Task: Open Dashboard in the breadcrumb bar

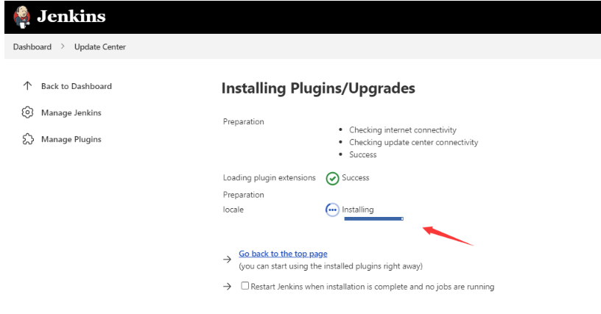Action: coord(32,47)
